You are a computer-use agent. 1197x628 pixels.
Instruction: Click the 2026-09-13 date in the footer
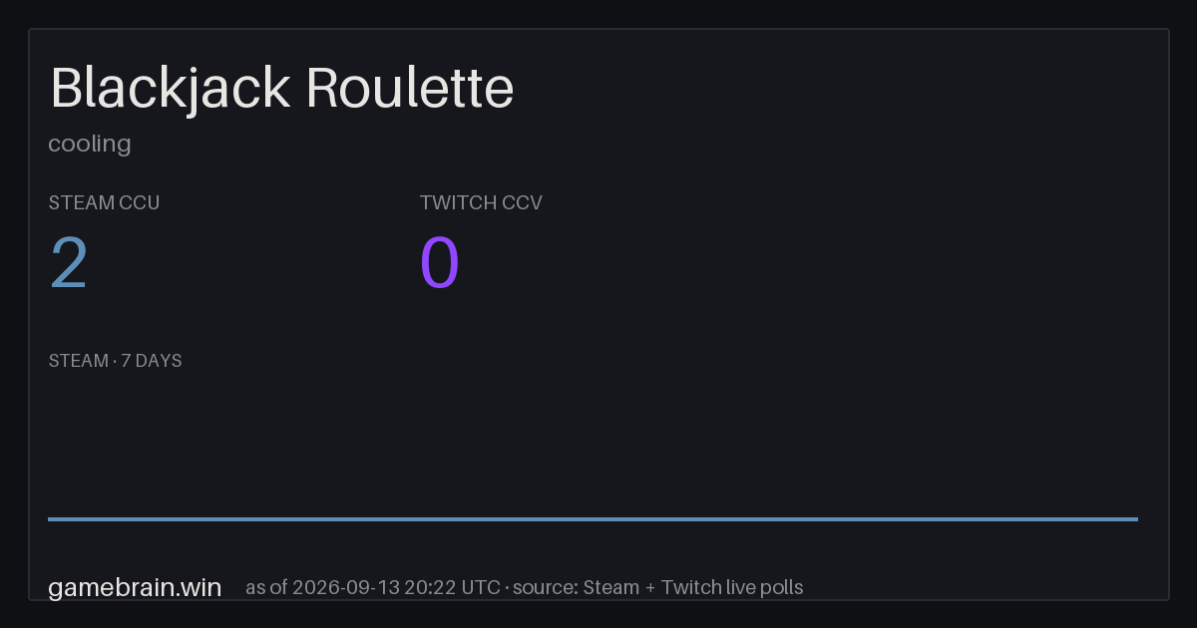click(344, 587)
